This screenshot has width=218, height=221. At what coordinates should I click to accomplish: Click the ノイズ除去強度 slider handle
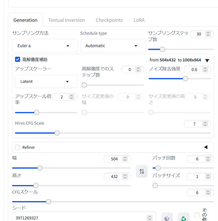click(x=185, y=79)
